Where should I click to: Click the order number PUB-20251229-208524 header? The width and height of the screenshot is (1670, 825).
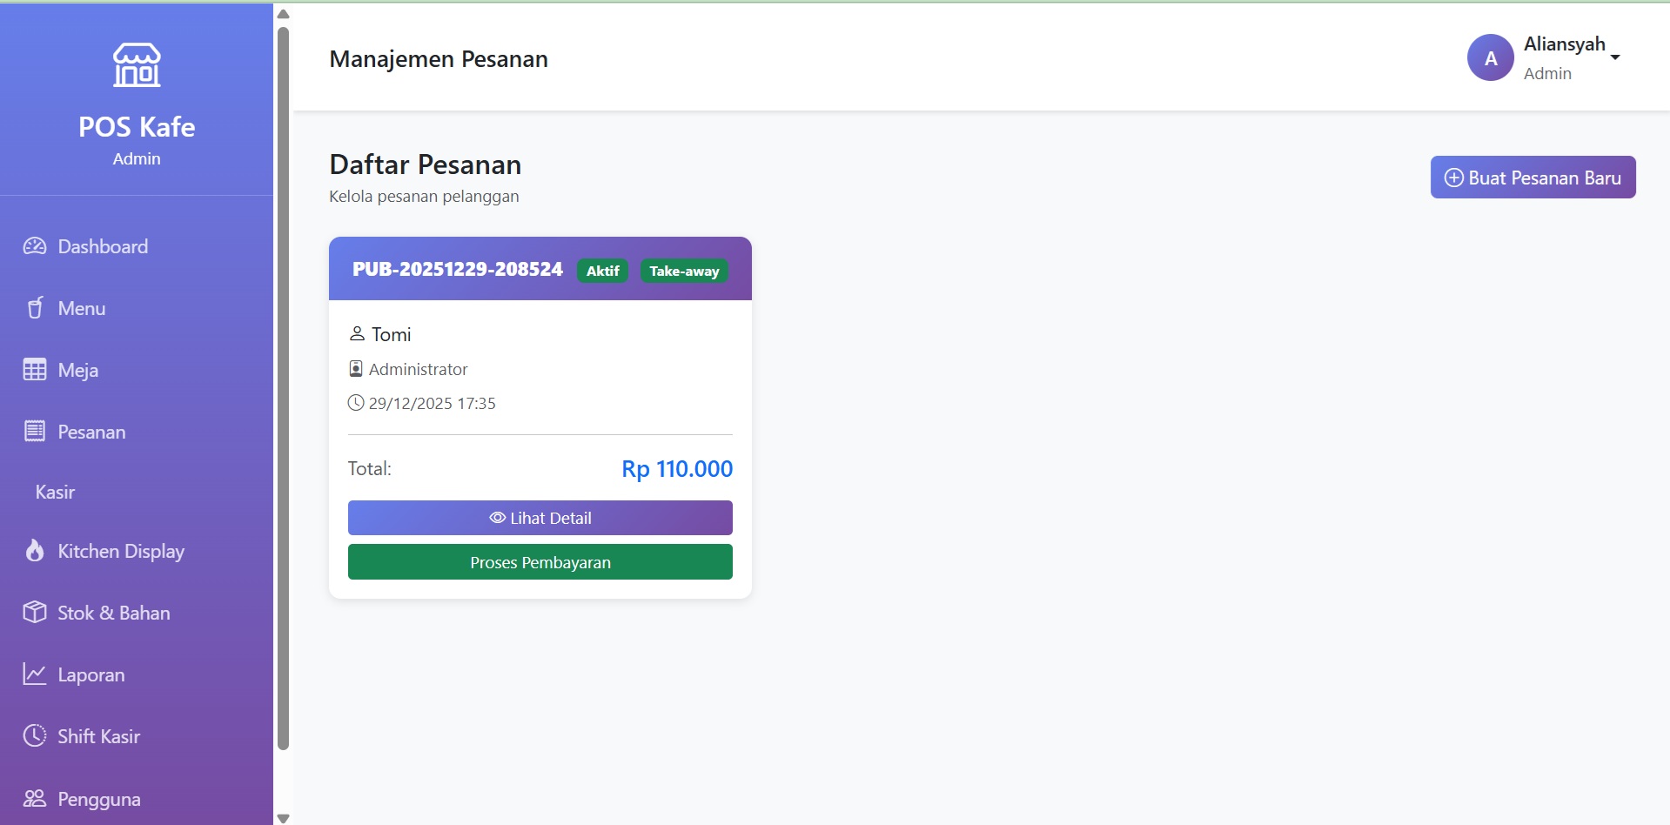pos(458,270)
